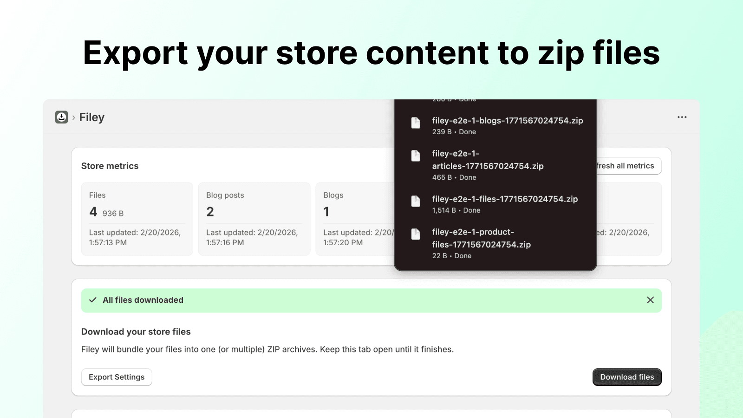
Task: Click file icon for product-files zip download
Action: pyautogui.click(x=416, y=234)
